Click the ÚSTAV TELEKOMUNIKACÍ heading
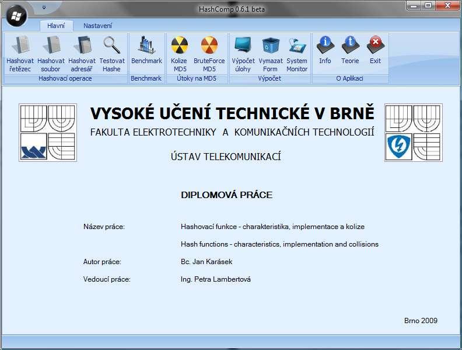462x350 pixels. [226, 157]
